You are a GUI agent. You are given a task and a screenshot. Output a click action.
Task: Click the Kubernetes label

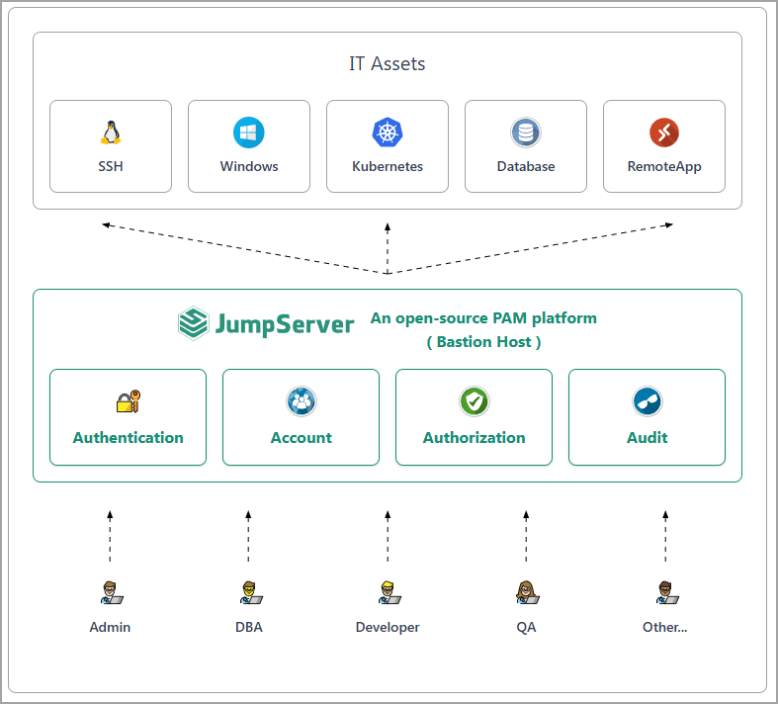tap(388, 166)
